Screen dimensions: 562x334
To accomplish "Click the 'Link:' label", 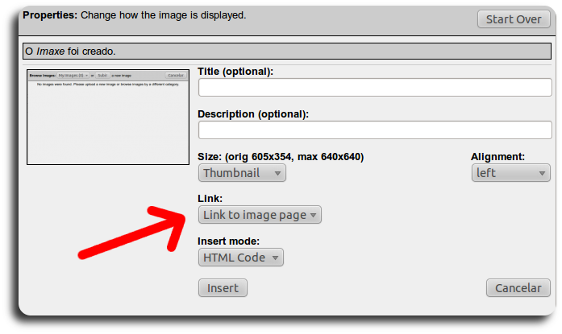I will coord(210,199).
